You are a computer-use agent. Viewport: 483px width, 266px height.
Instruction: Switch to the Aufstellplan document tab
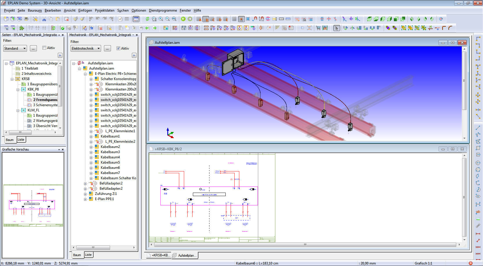185,255
